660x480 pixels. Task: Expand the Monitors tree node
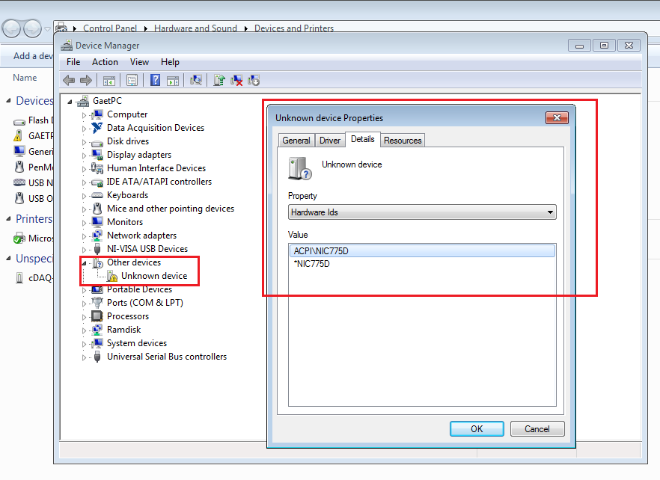pyautogui.click(x=84, y=223)
